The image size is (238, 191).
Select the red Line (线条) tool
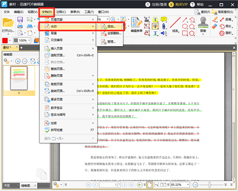175,22
